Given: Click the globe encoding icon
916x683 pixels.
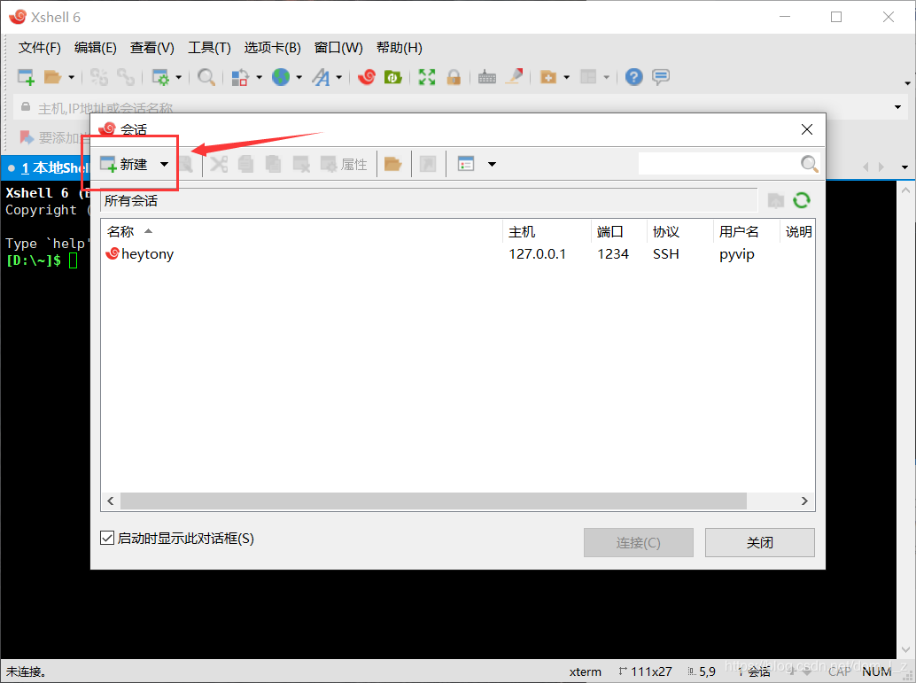Looking at the screenshot, I should point(281,77).
